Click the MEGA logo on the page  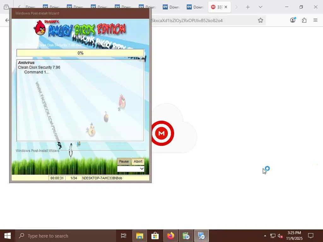162,133
